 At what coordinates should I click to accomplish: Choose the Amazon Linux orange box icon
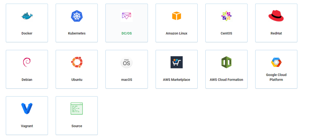click(177, 16)
